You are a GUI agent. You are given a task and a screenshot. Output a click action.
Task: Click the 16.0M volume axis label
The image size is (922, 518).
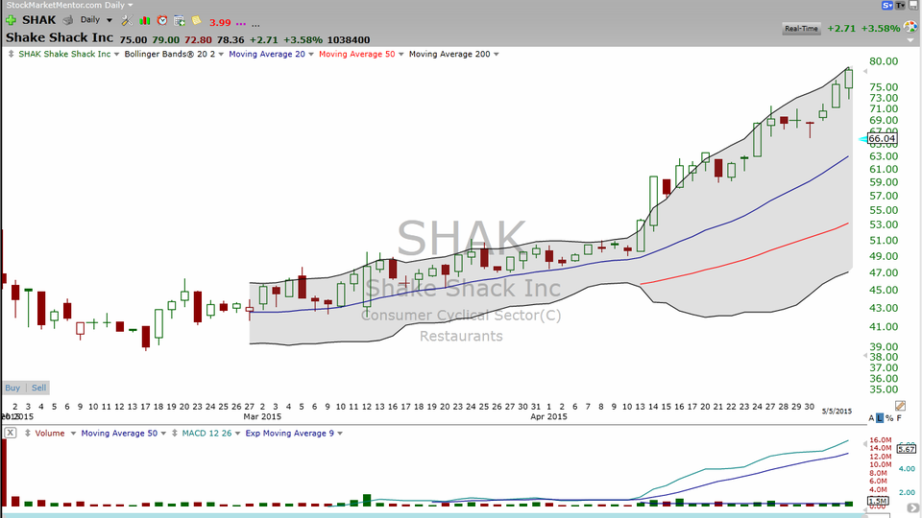[x=881, y=440]
